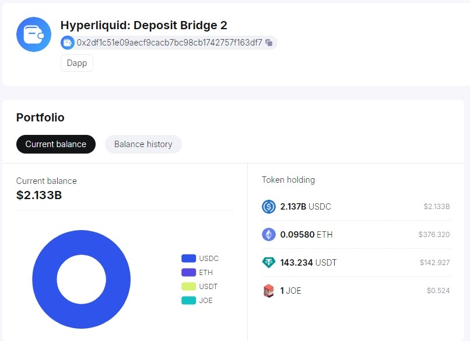Image resolution: width=470 pixels, height=341 pixels.
Task: Click the Token holding label
Action: pos(288,180)
